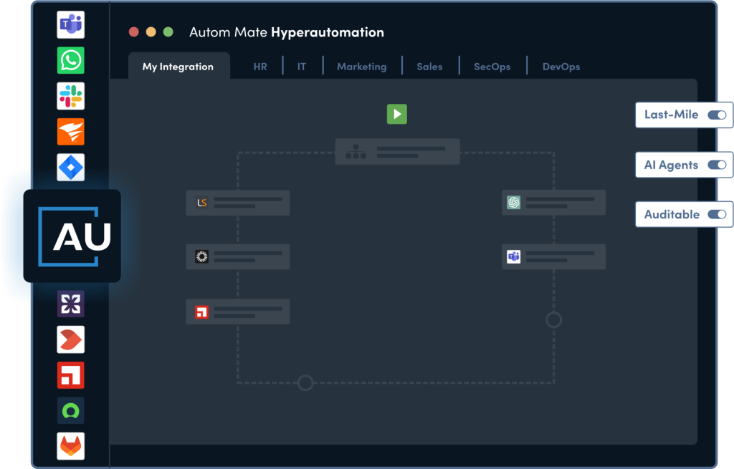Toggle the Auditable switch

pyautogui.click(x=717, y=214)
